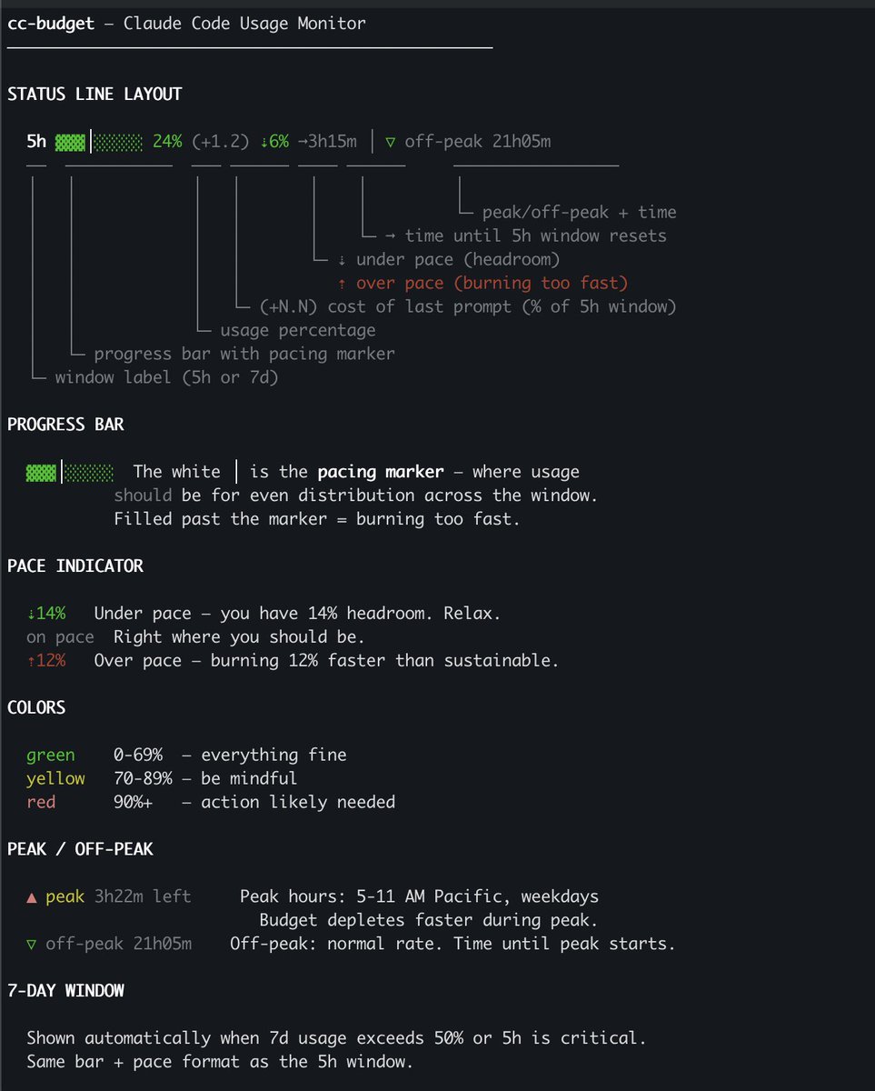The height and width of the screenshot is (1091, 875).
Task: Select 'progress bar with pacing marker' legend
Action: (244, 354)
